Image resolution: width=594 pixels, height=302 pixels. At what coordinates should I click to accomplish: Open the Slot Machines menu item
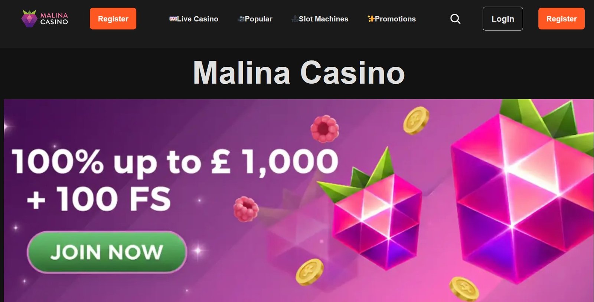(320, 19)
